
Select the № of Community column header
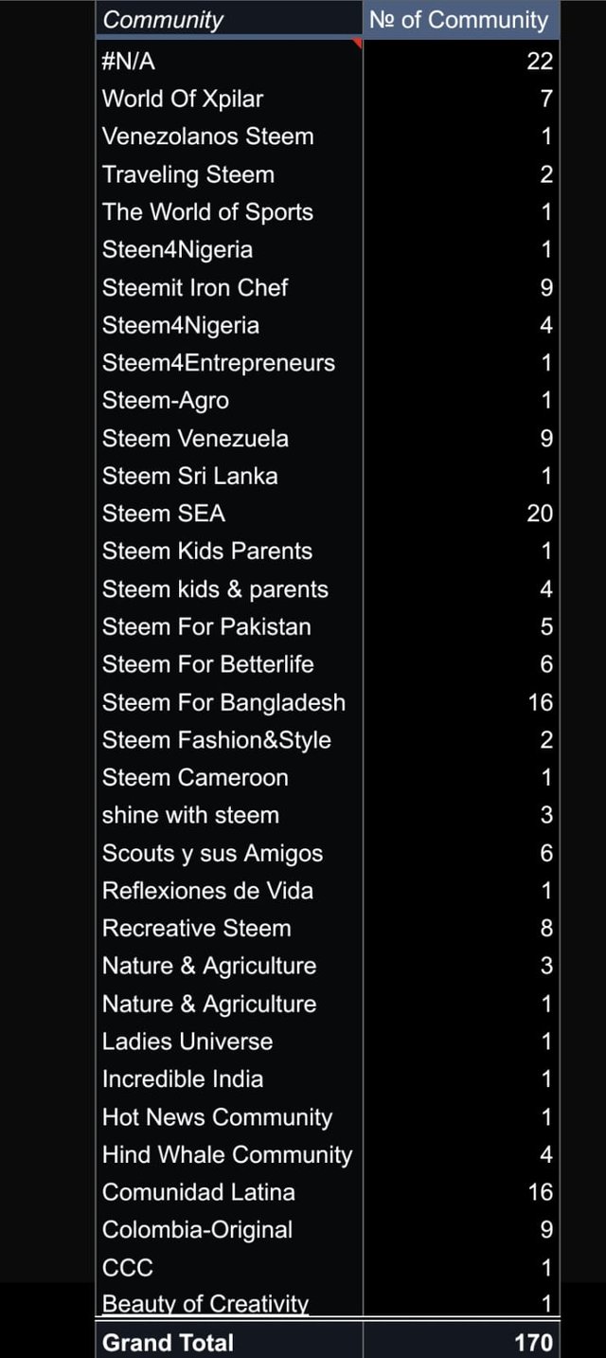pyautogui.click(x=461, y=20)
